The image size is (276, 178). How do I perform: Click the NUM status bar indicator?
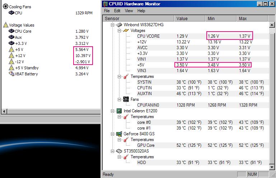pos(252,174)
